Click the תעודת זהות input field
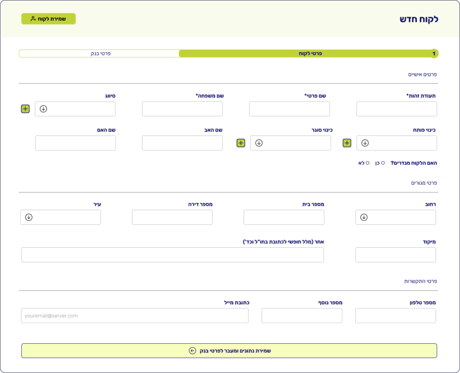Screen dimensions: 460x373 coord(397,109)
